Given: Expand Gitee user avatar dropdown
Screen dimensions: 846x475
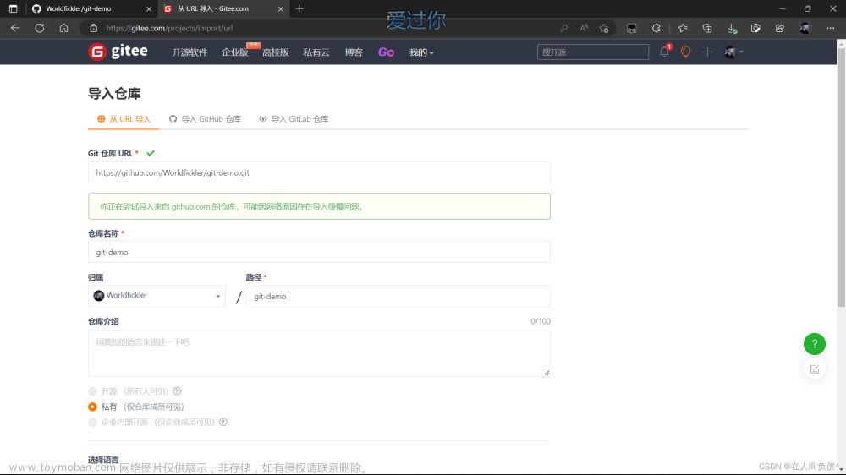Looking at the screenshot, I should click(x=733, y=52).
